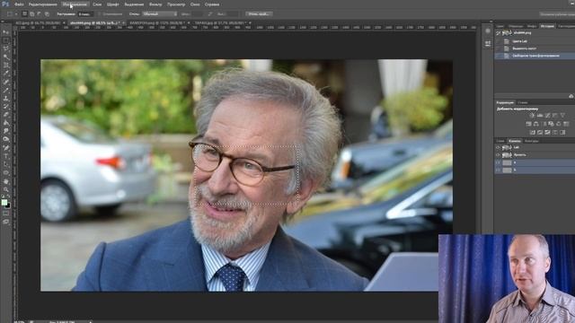575x323 pixels.
Task: Click the history snapshot thumbnail at top
Action: pyautogui.click(x=507, y=33)
